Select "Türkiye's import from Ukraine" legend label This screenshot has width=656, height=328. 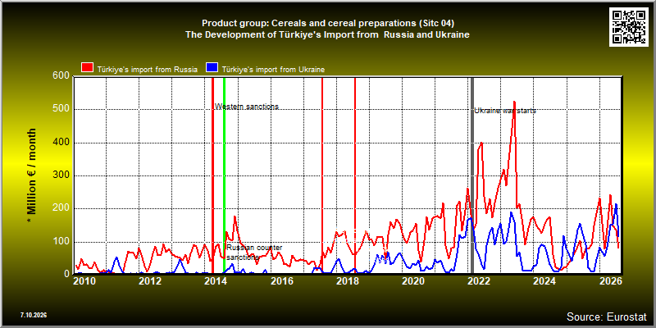pos(273,70)
